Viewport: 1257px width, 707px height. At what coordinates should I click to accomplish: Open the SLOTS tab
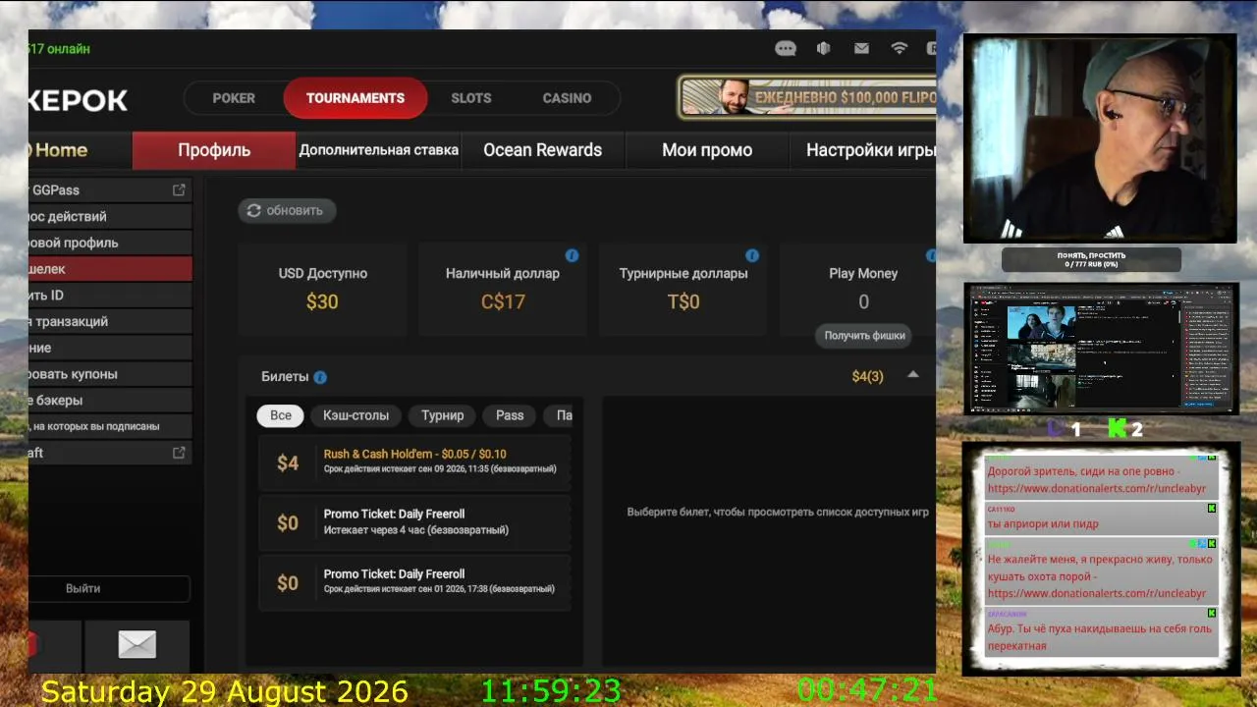click(x=471, y=98)
